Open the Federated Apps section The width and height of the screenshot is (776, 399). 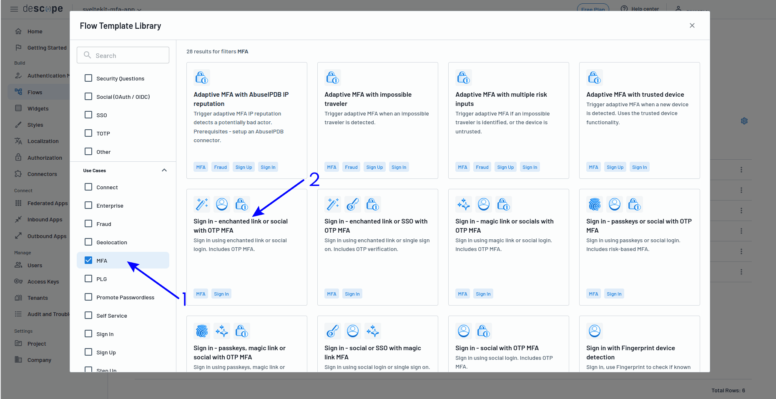47,203
